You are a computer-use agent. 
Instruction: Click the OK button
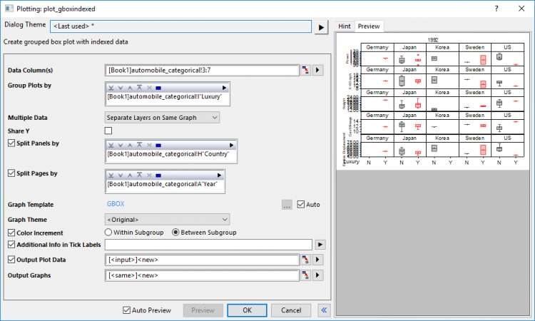(x=246, y=310)
